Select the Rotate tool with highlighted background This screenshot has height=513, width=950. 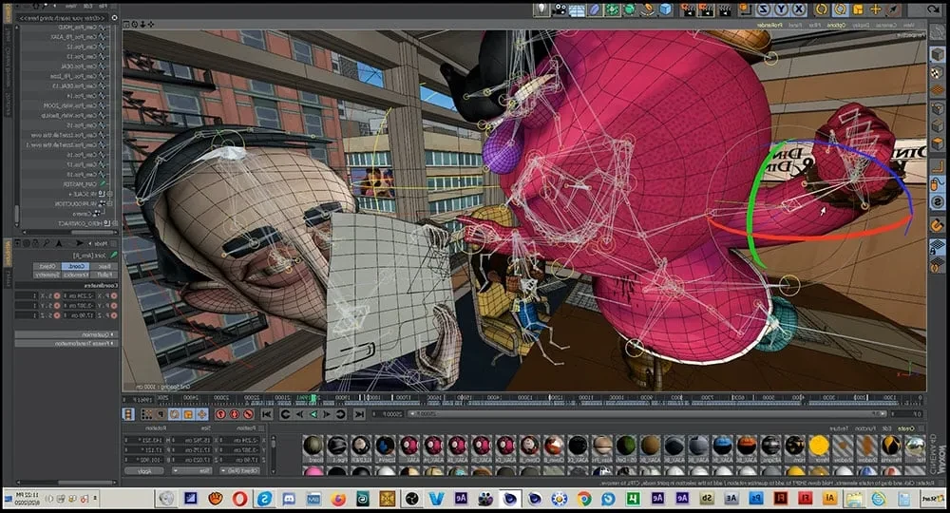coord(840,9)
